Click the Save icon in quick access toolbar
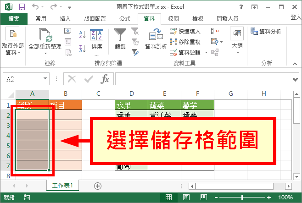This screenshot has width=302, height=203. click(x=22, y=7)
